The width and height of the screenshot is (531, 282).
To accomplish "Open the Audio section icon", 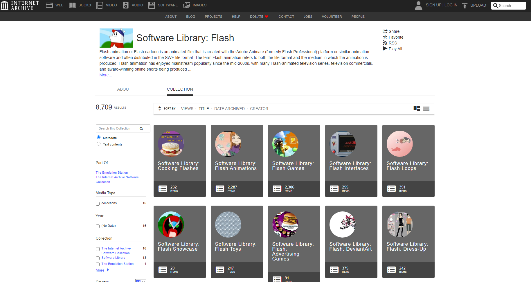I will point(126,5).
